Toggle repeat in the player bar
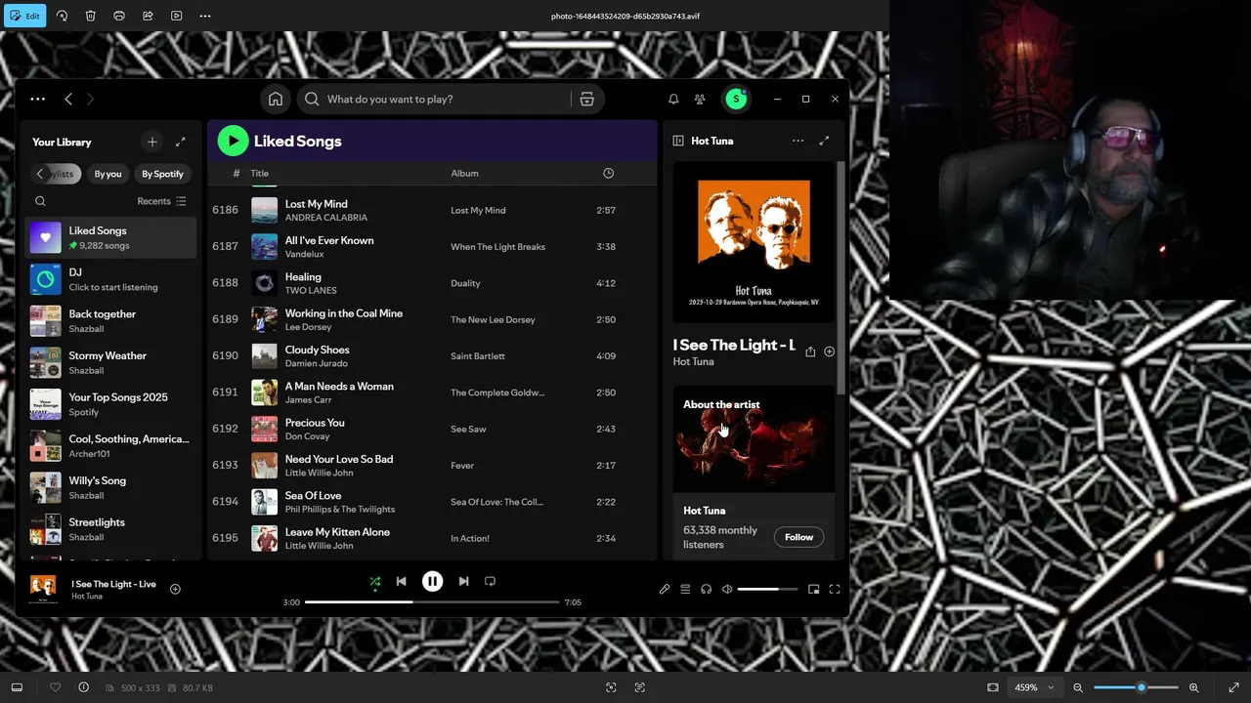The height and width of the screenshot is (703, 1251). click(x=490, y=581)
